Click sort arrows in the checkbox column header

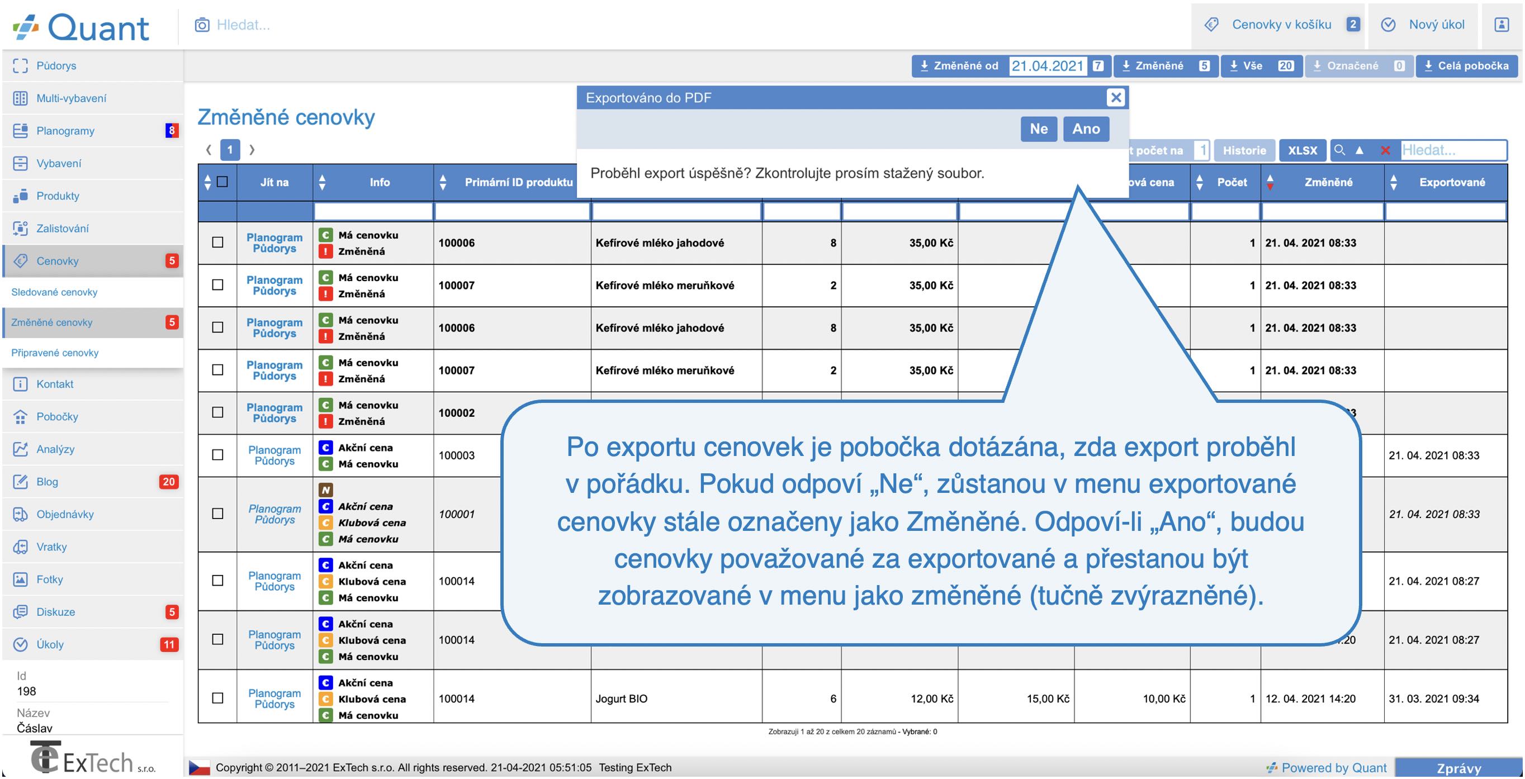coord(207,182)
